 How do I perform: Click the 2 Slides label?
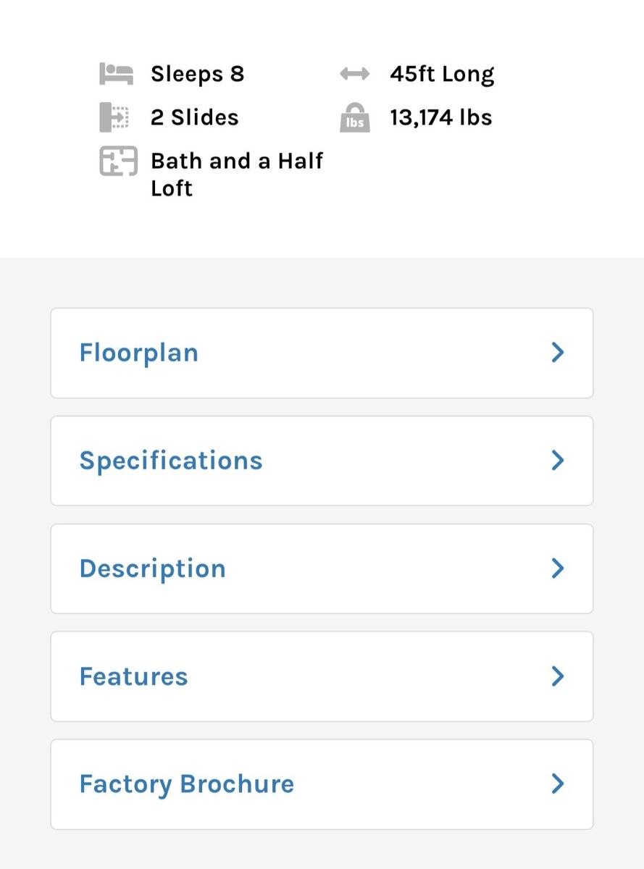tap(194, 117)
